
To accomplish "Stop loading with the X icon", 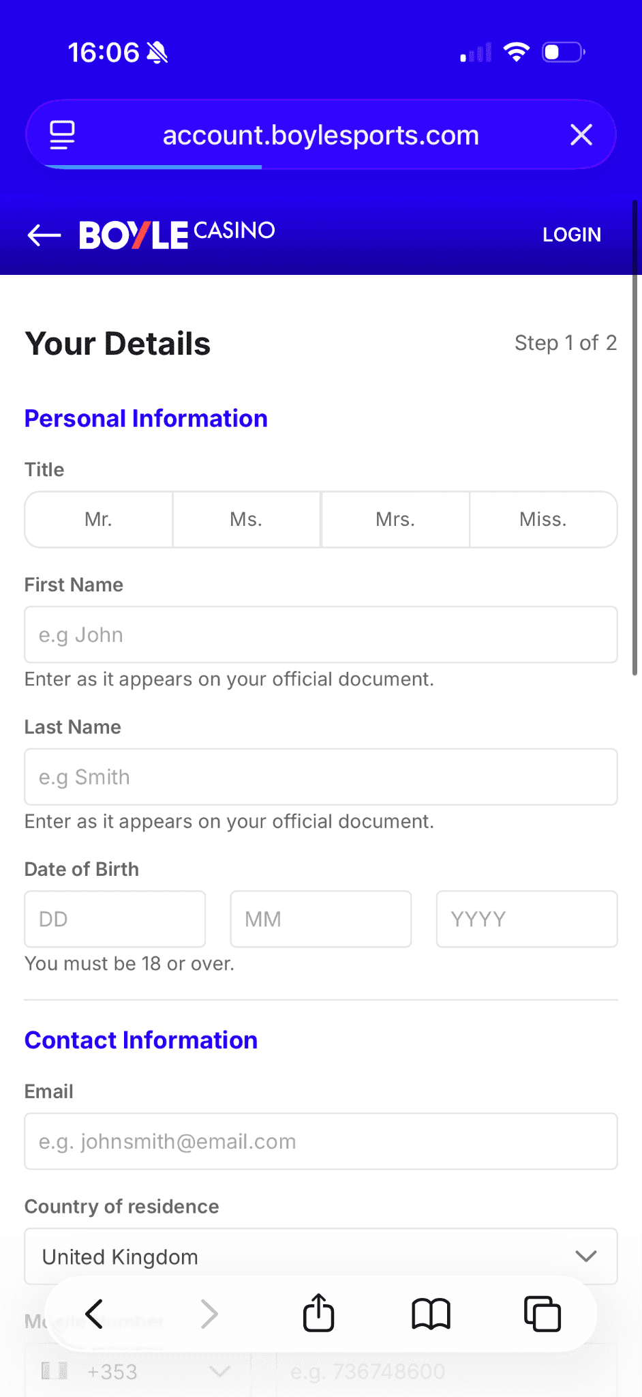I will pos(581,135).
